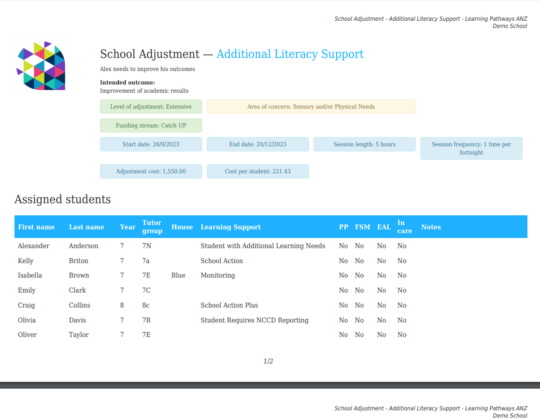The height and width of the screenshot is (420, 540).
Task: Select the last name Collins
Action: [x=80, y=306]
